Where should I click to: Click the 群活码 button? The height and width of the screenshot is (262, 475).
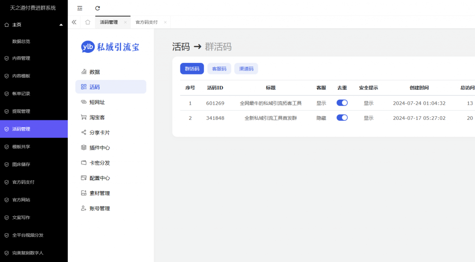[x=192, y=69]
